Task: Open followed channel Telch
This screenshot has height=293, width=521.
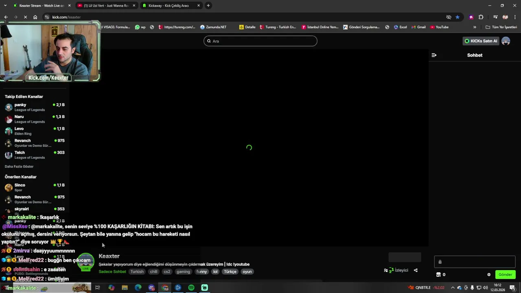Action: click(x=35, y=155)
